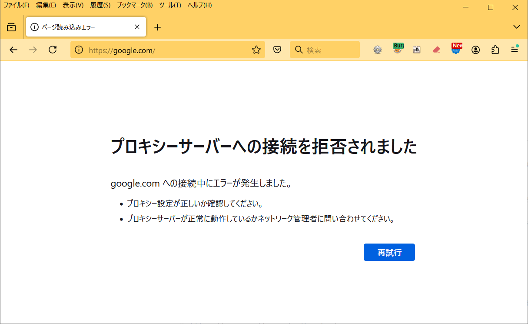The height and width of the screenshot is (324, 528).
Task: Click the gray photo extension icon
Action: coord(417,50)
